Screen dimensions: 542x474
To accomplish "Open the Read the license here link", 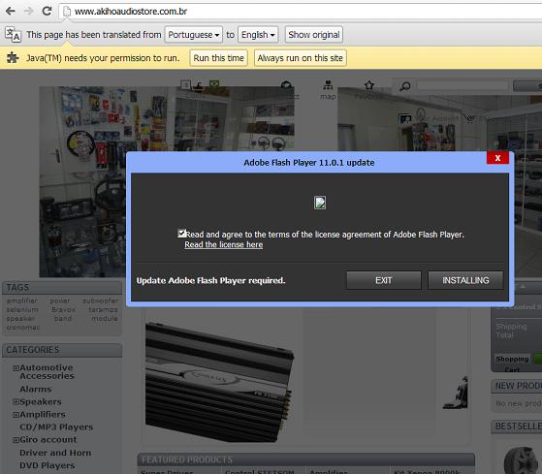I will click(x=224, y=244).
